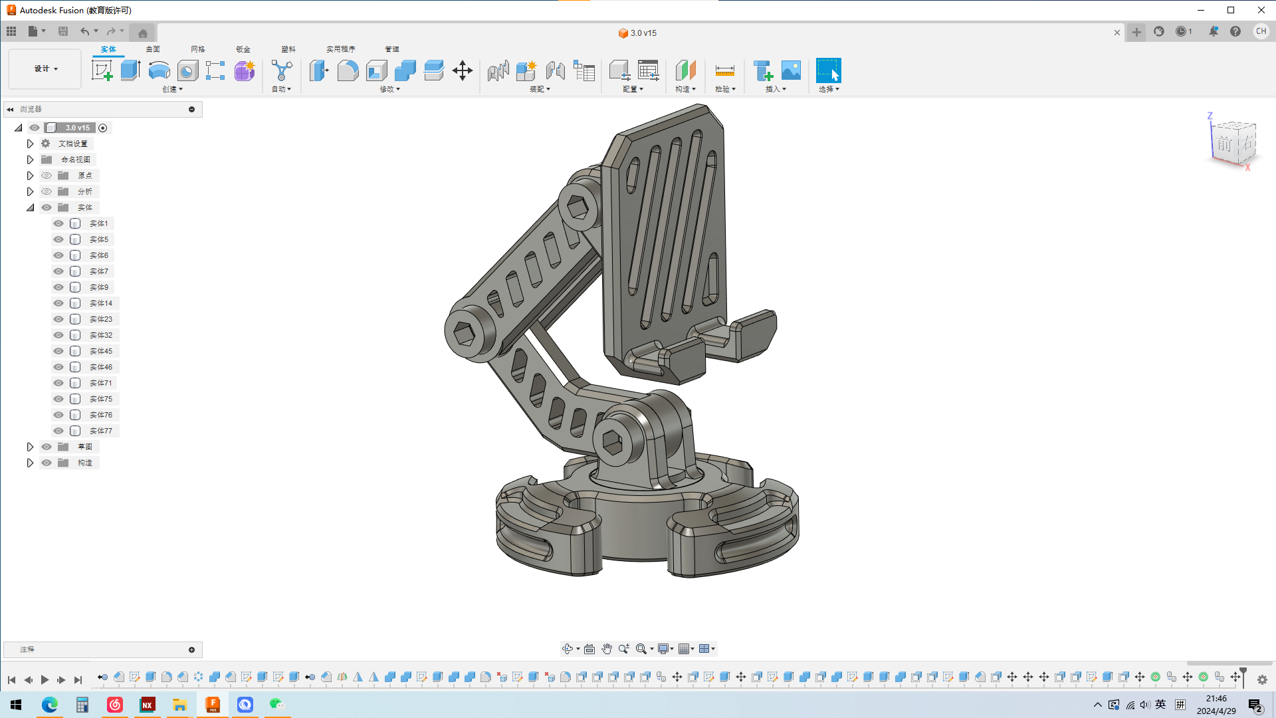Screen dimensions: 1276x718
Task: Insert a canvas image using picture icon
Action: pos(791,70)
